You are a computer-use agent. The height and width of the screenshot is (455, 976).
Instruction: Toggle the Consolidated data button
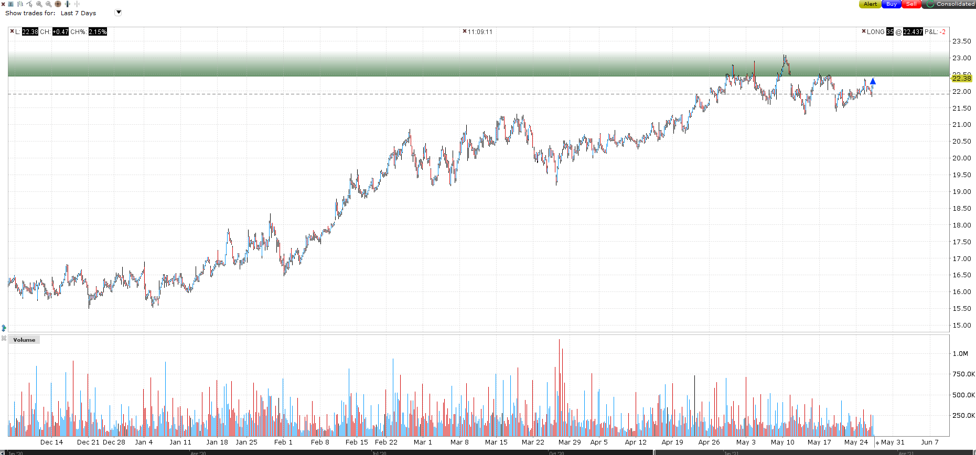(x=949, y=4)
